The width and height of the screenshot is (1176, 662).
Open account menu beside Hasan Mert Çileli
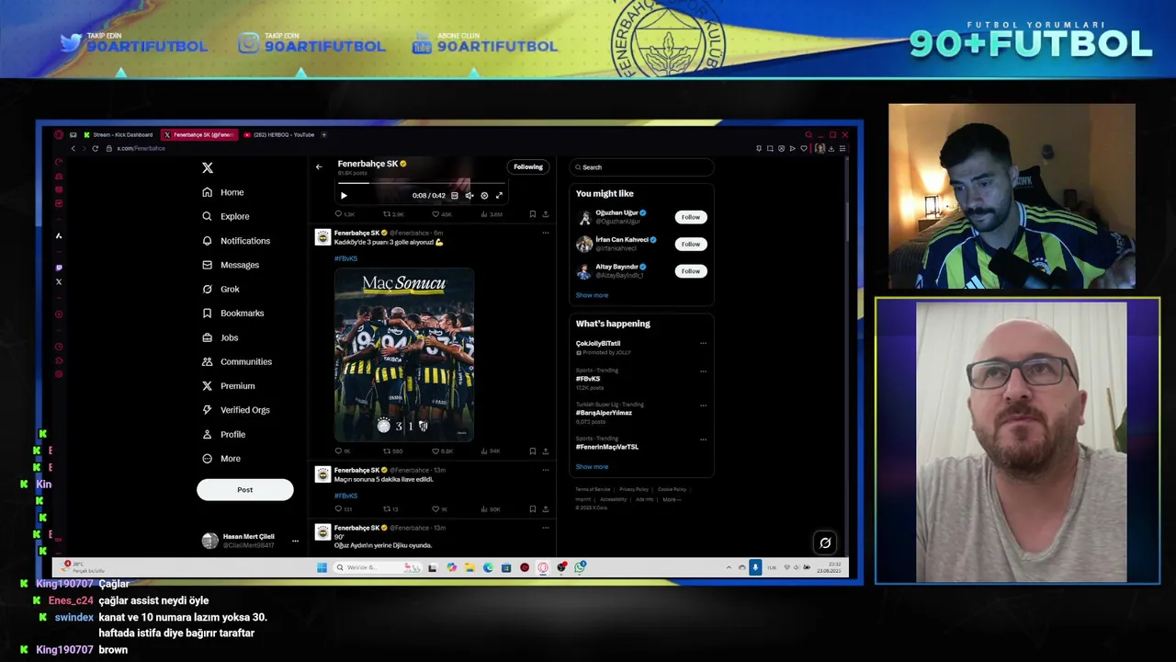(295, 541)
